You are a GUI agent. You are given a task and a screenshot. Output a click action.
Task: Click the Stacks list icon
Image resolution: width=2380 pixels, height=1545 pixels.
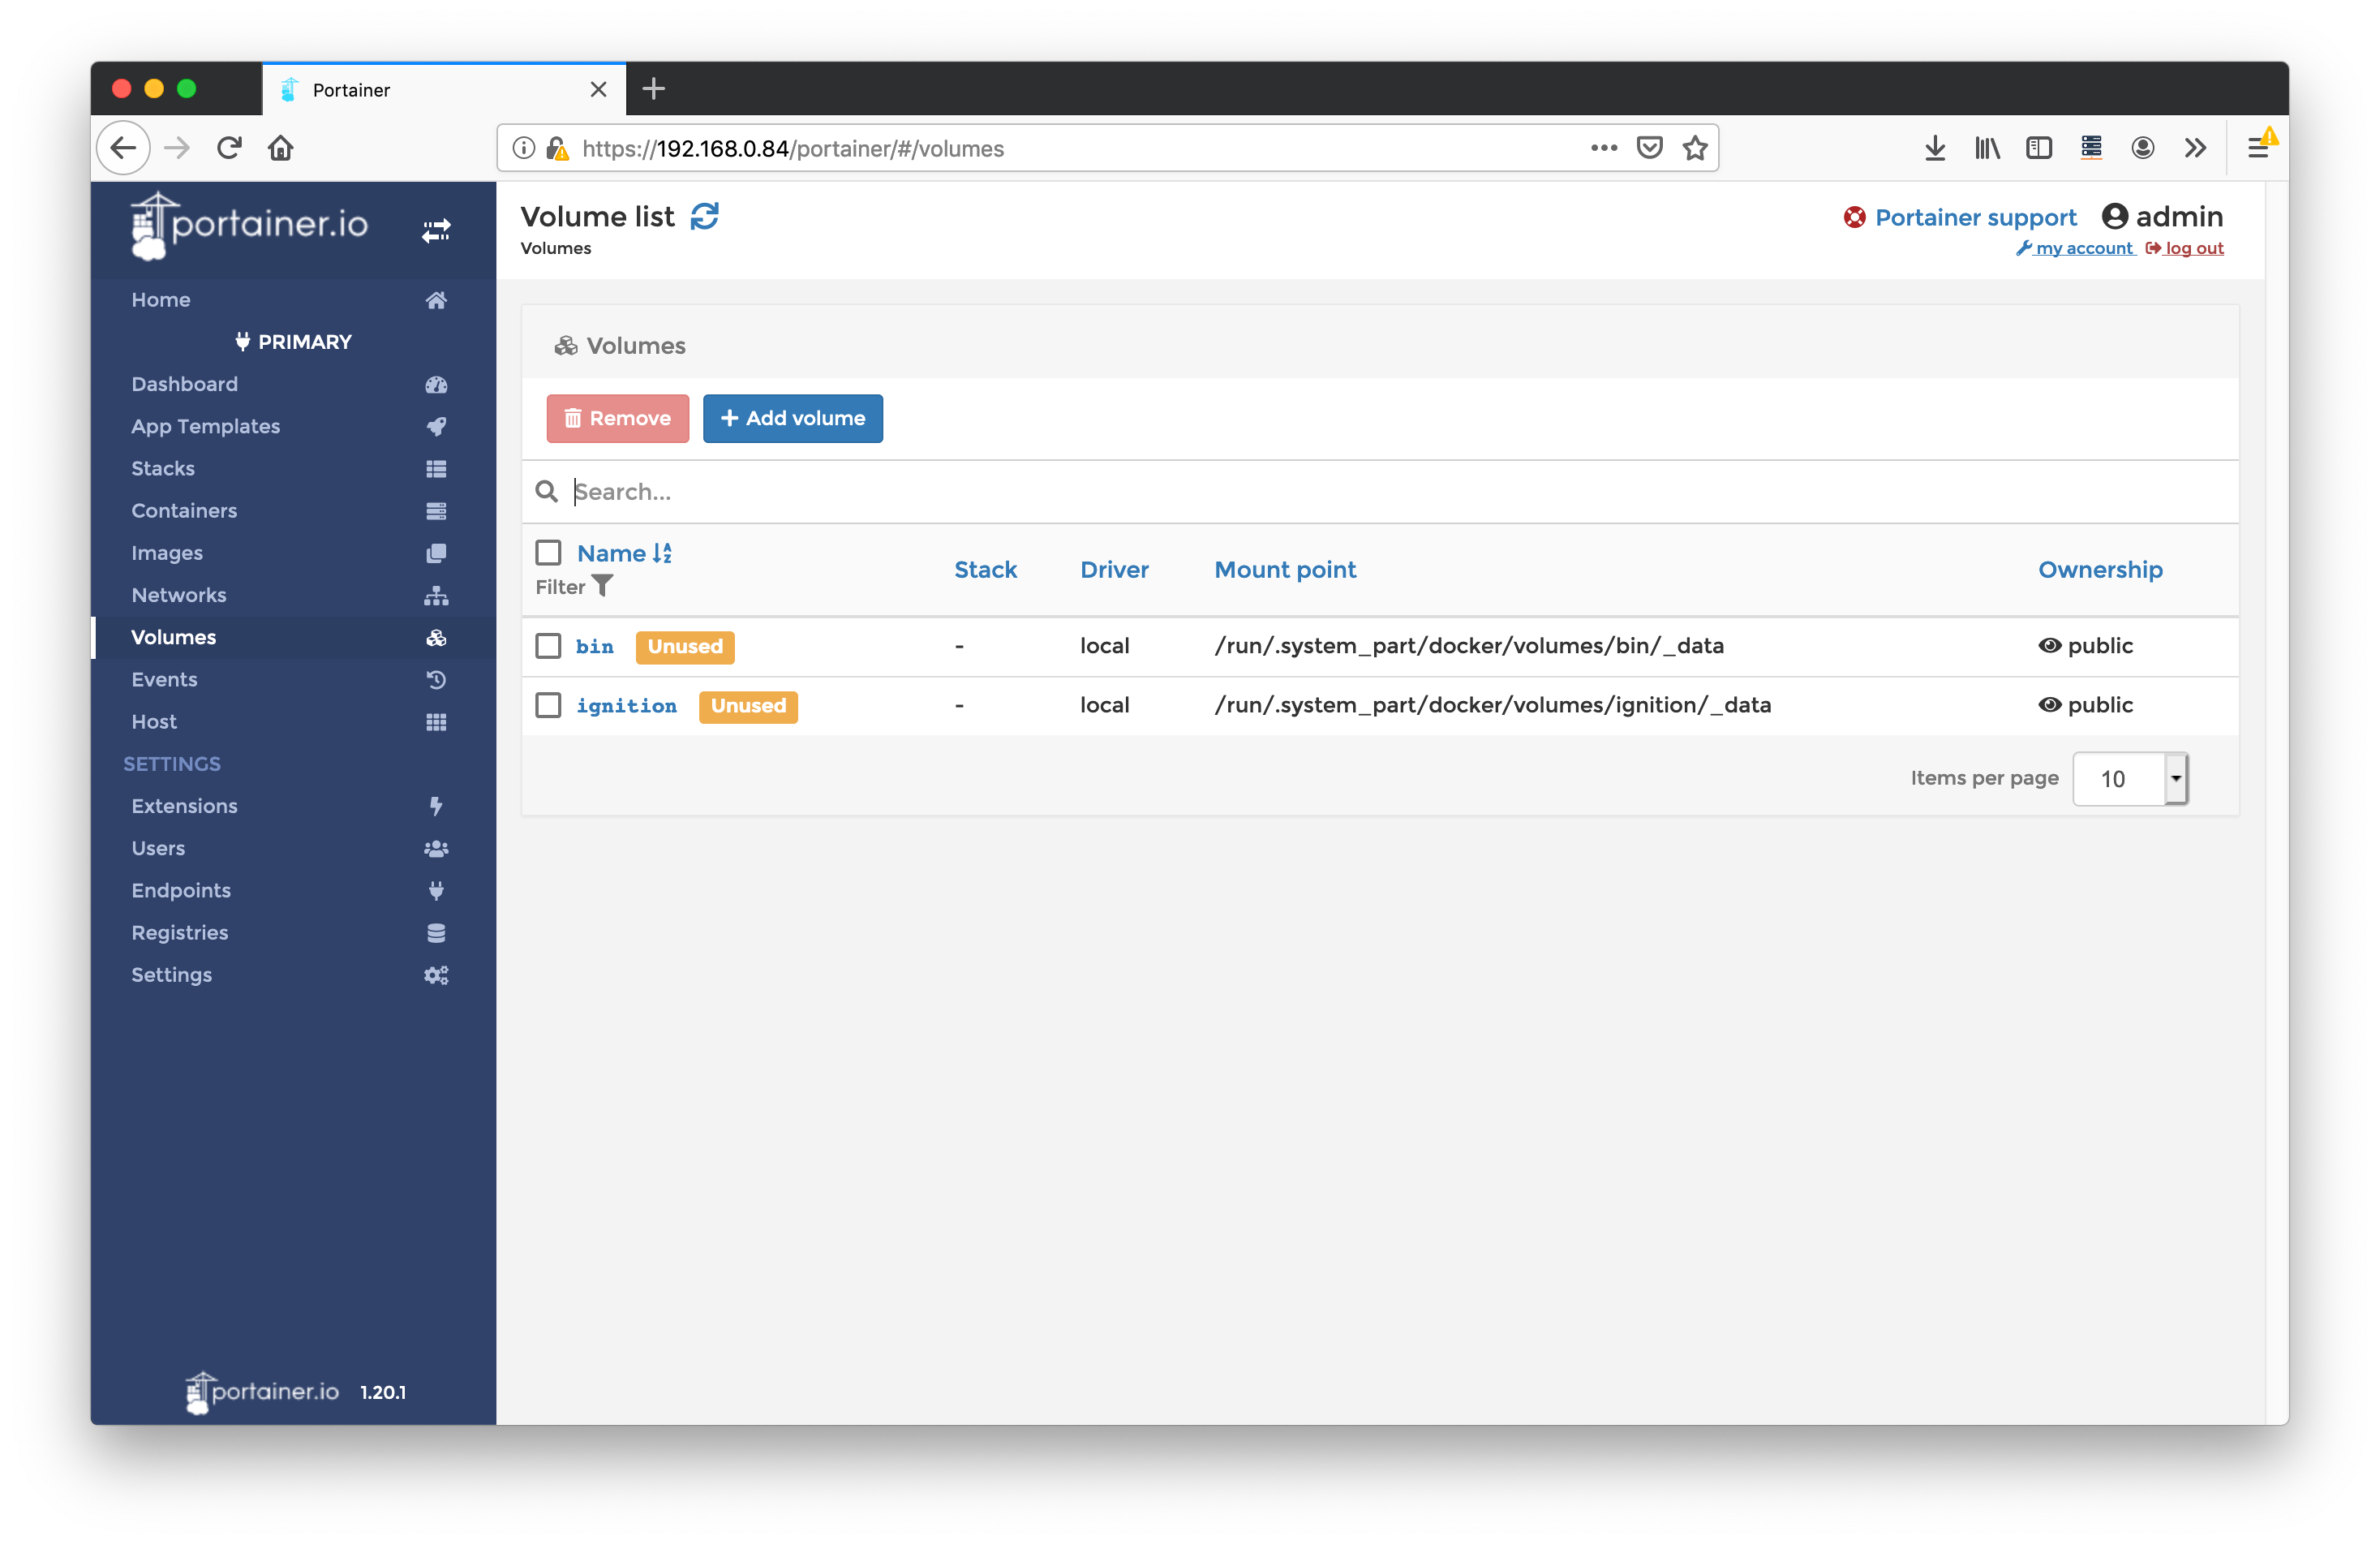click(436, 468)
